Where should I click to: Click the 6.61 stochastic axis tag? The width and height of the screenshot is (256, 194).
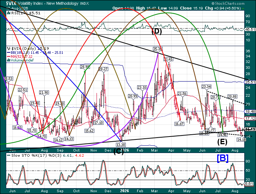pos(249,183)
